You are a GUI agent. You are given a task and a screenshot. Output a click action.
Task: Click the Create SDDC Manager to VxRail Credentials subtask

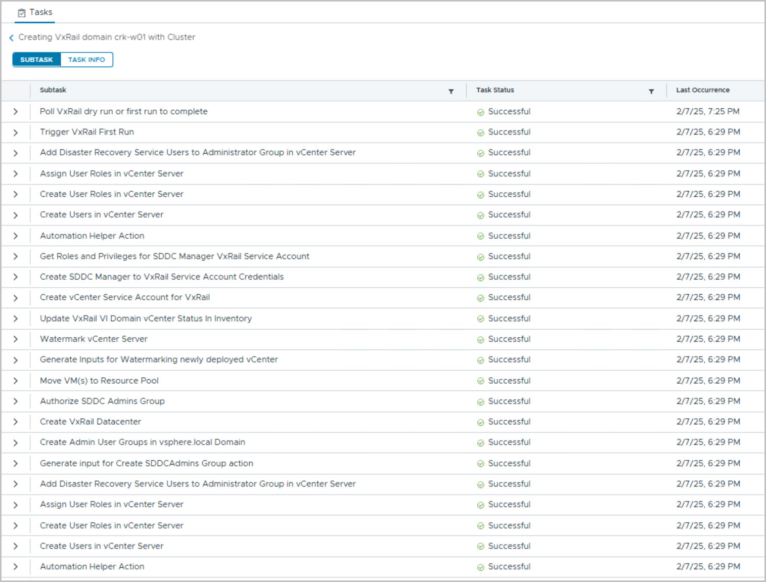click(162, 277)
